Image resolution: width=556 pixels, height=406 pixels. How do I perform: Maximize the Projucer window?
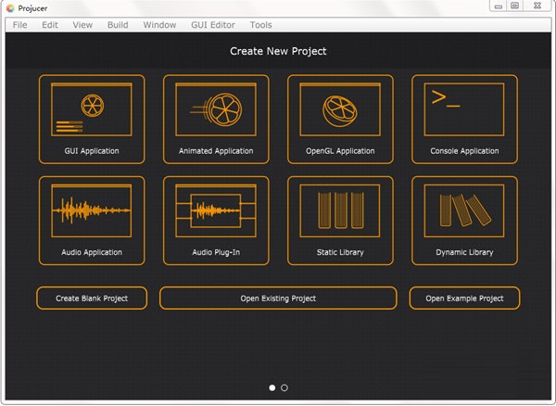[x=515, y=6]
